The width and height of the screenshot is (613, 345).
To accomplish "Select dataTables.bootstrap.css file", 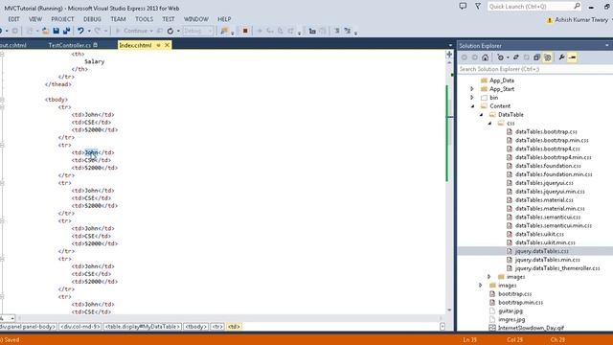I will (546, 132).
